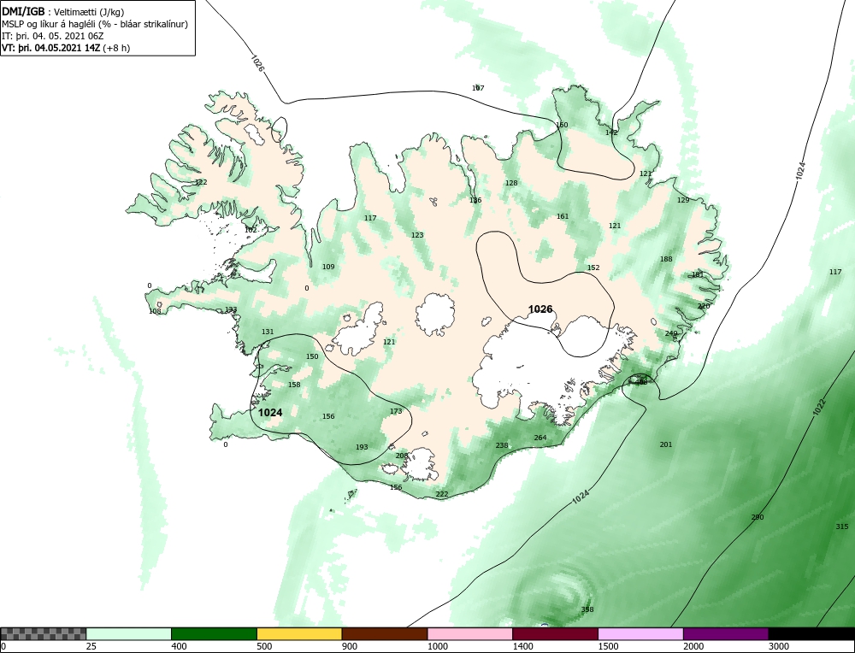Screen dimensions: 855x653
Task: Click the value 358 over the sea
Action: 587,609
